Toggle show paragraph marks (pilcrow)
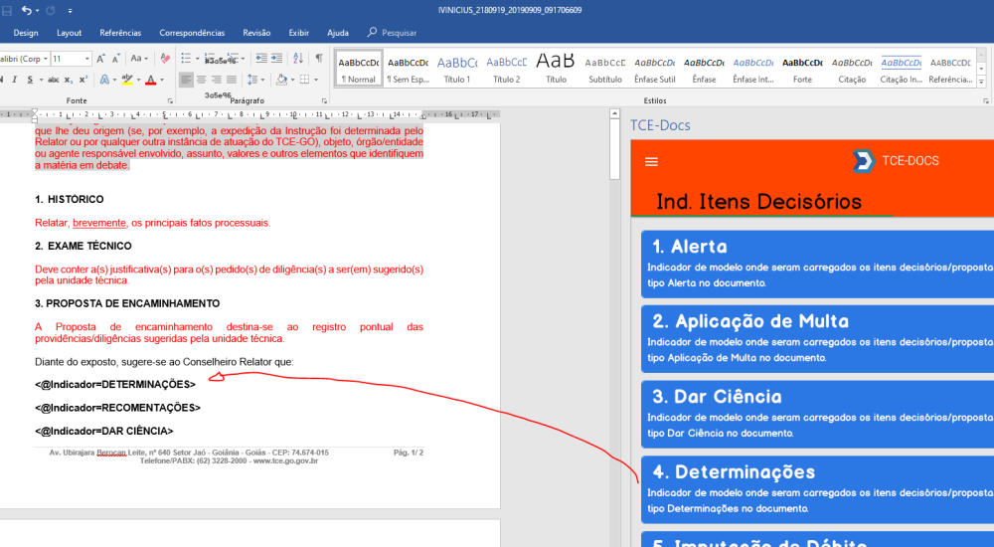 pyautogui.click(x=319, y=59)
